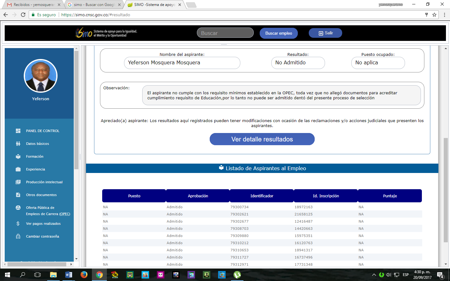Screen dimensions: 450x281
Task: Sort table by the Puntaje column header
Action: [390, 196]
